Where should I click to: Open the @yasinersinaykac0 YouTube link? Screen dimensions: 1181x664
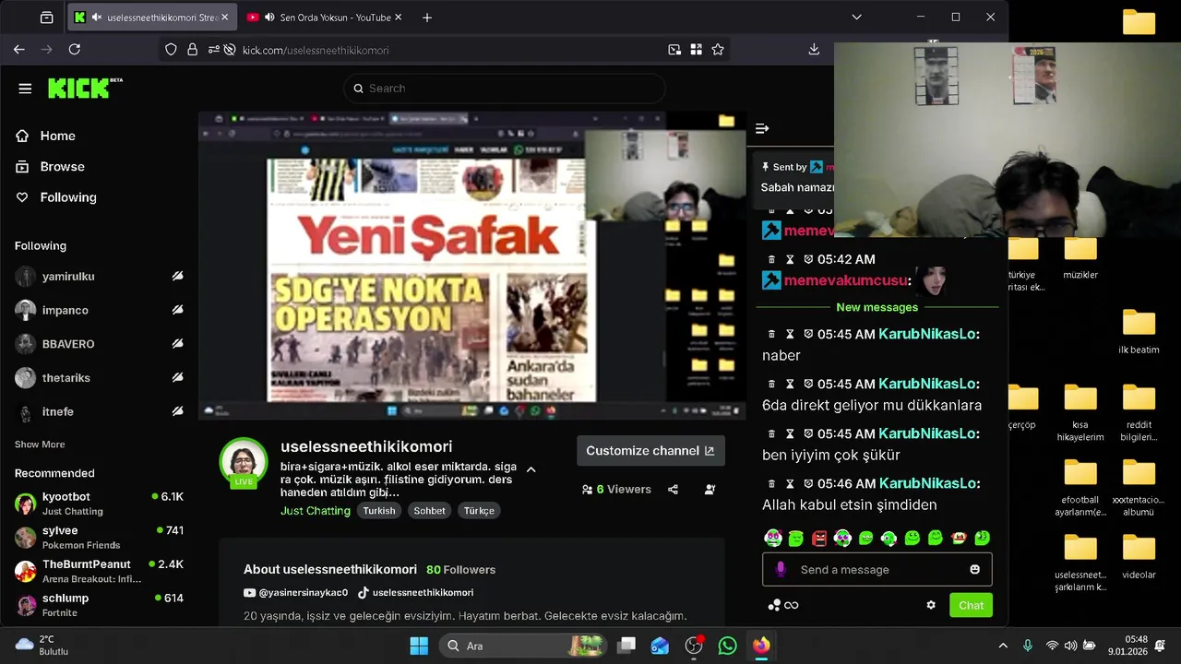tap(295, 593)
